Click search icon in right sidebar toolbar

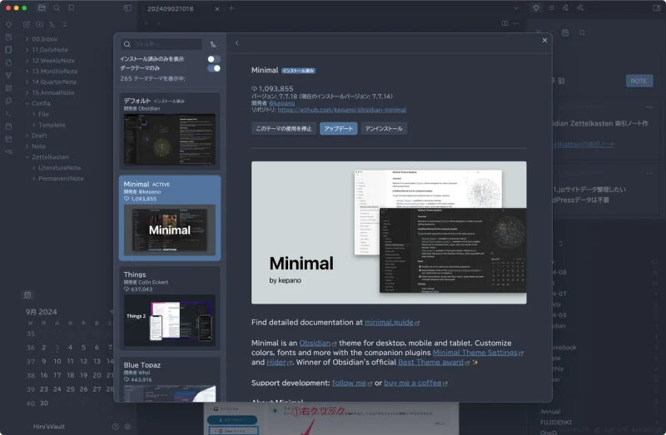tap(582, 32)
